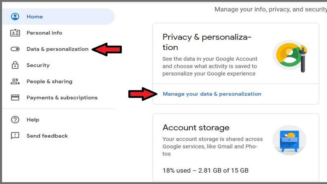The width and height of the screenshot is (327, 184).
Task: Click the Data & personalization toggle icon
Action: 16,49
